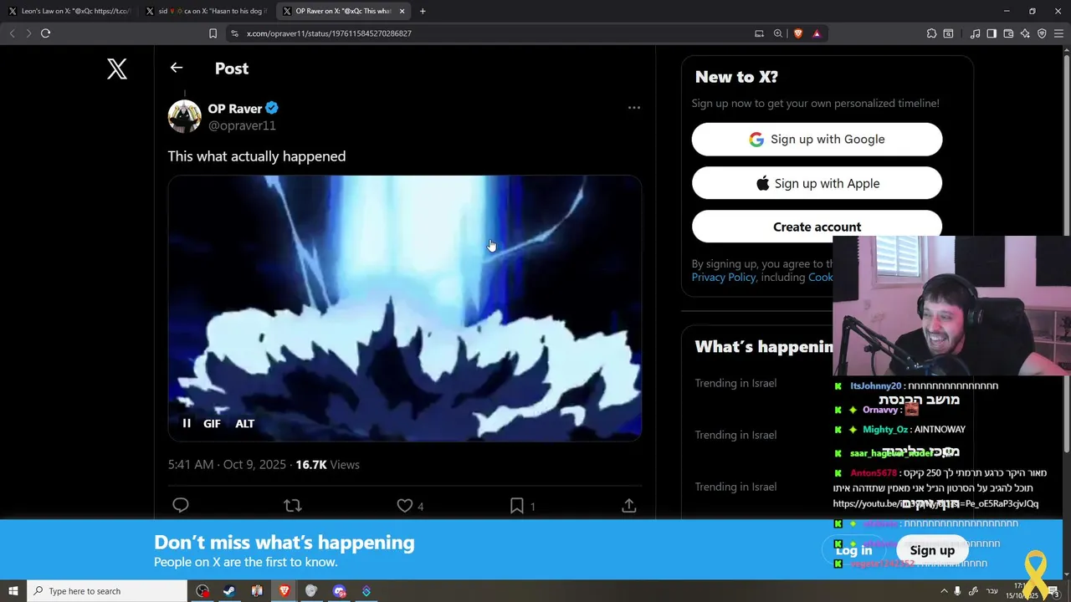
Task: Click the repost icon
Action: click(293, 505)
